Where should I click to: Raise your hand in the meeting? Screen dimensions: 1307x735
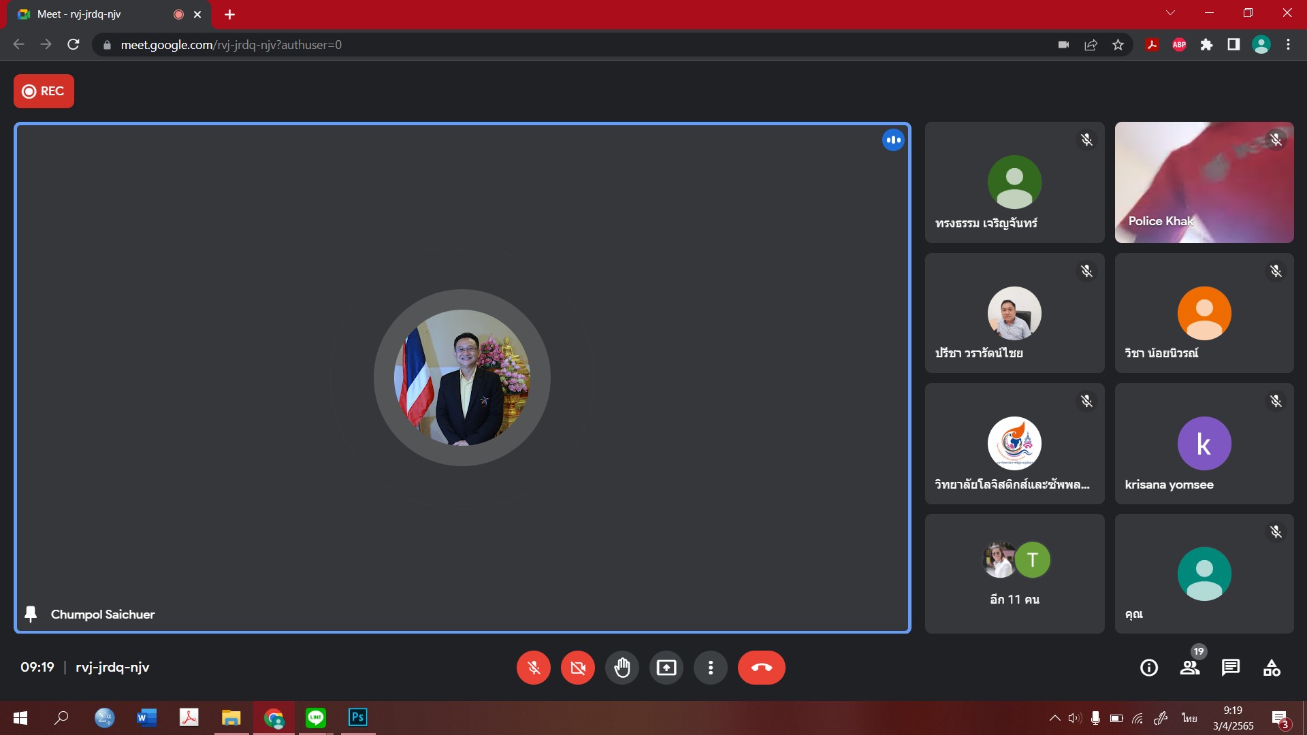coord(622,668)
